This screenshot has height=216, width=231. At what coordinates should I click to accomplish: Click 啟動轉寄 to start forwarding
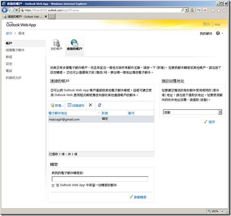tap(138, 197)
